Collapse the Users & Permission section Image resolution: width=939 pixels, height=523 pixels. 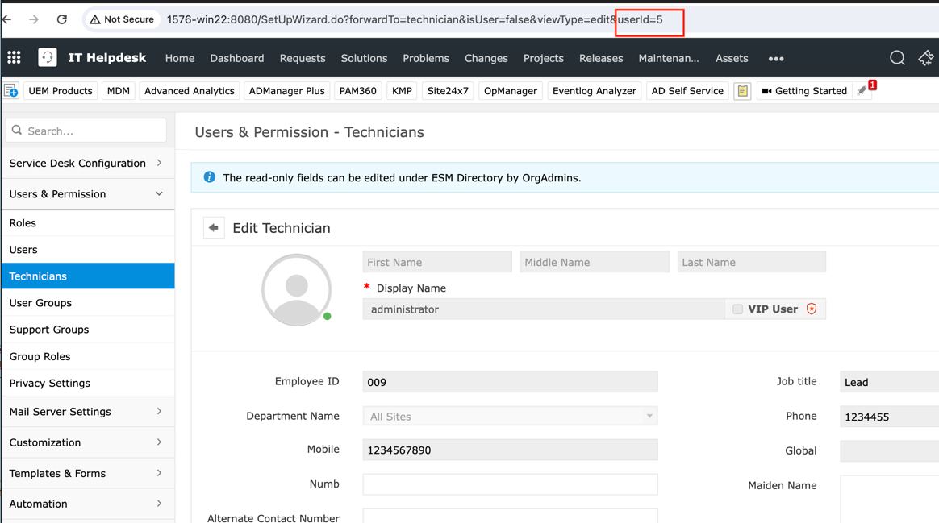(x=87, y=194)
